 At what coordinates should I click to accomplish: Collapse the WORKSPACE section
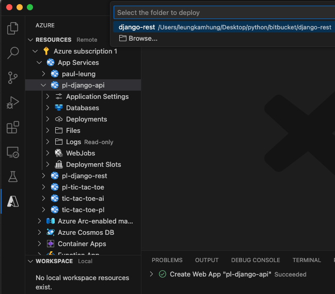pyautogui.click(x=30, y=261)
